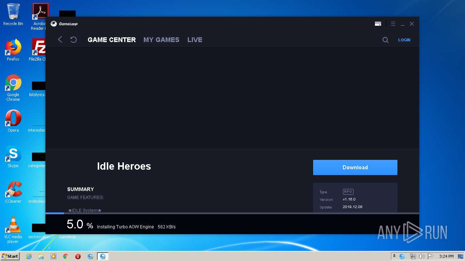Open media player taskbar icon
The height and width of the screenshot is (261, 465).
point(53,256)
